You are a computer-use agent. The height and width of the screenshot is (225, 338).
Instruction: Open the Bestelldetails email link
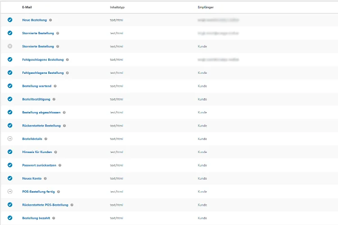pos(32,139)
